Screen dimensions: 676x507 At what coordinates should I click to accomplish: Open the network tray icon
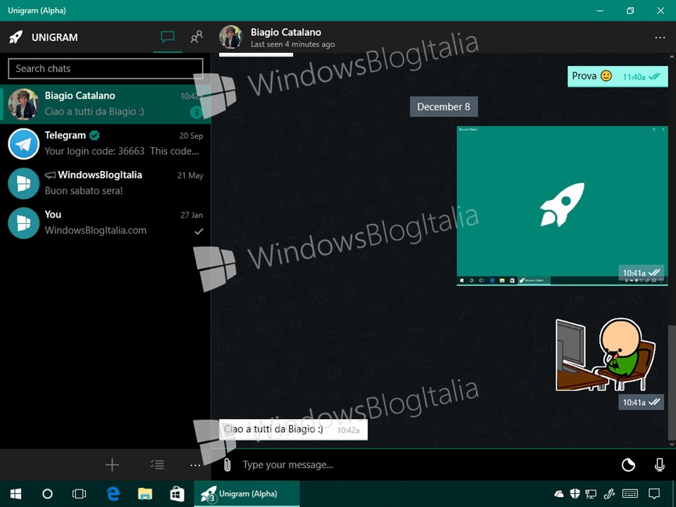[591, 494]
